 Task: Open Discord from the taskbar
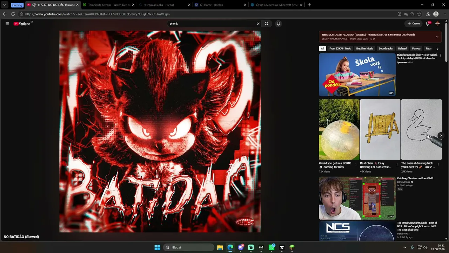tap(241, 247)
